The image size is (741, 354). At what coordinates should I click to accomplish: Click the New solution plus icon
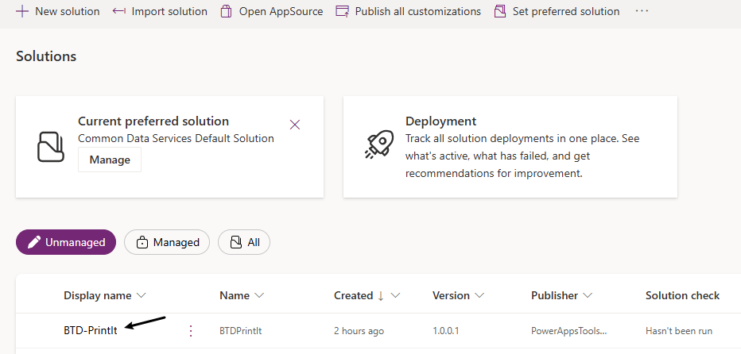tap(22, 11)
